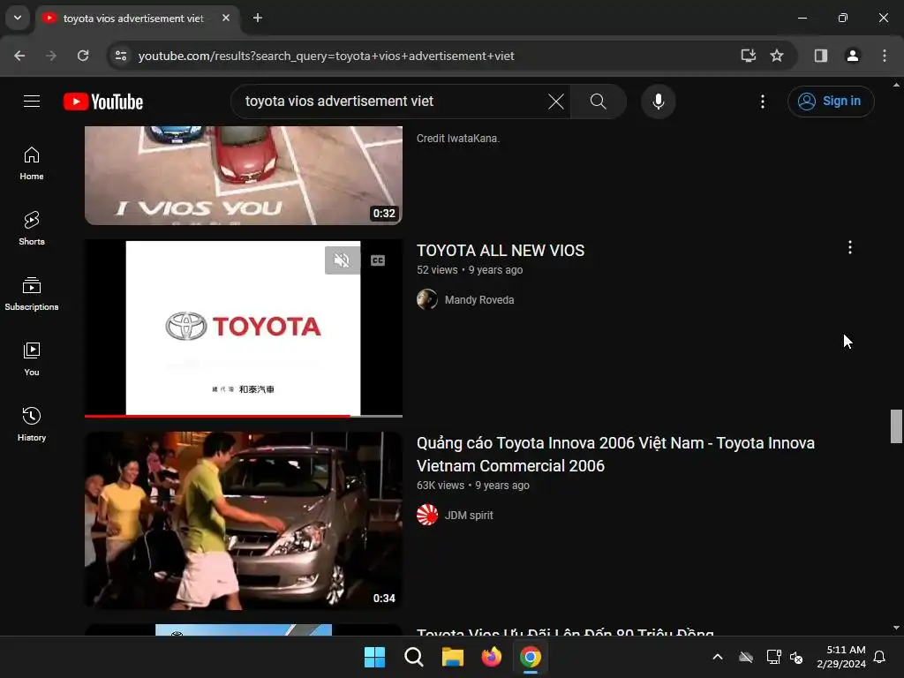The height and width of the screenshot is (678, 904).
Task: Click the Credit IwataKana description text
Action: (458, 139)
